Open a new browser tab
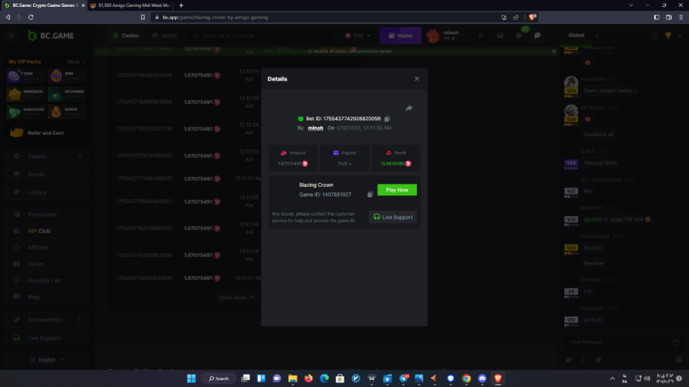 [x=181, y=5]
